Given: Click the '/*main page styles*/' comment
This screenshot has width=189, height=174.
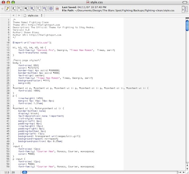Looking at the screenshot, I should [27, 60].
